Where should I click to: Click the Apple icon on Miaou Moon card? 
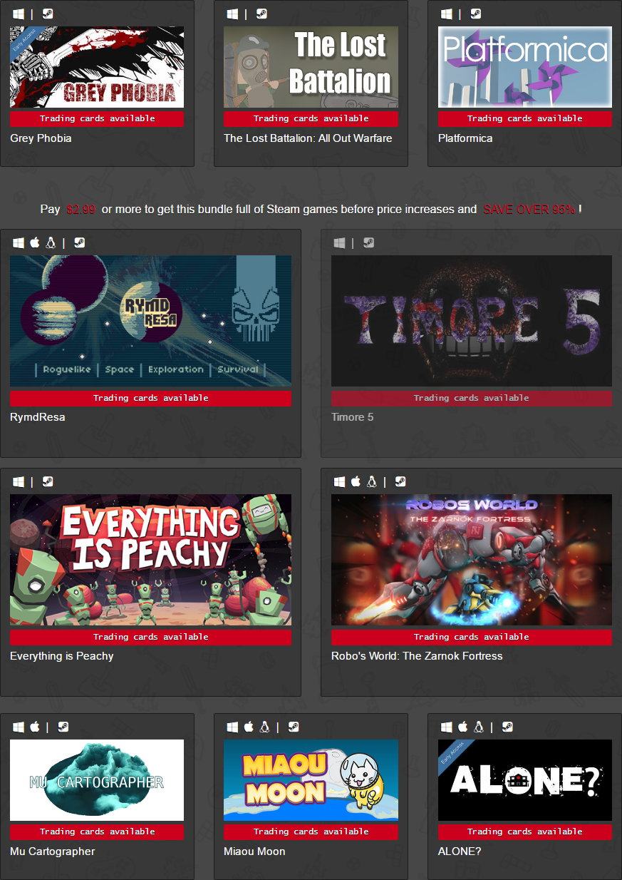coord(249,727)
